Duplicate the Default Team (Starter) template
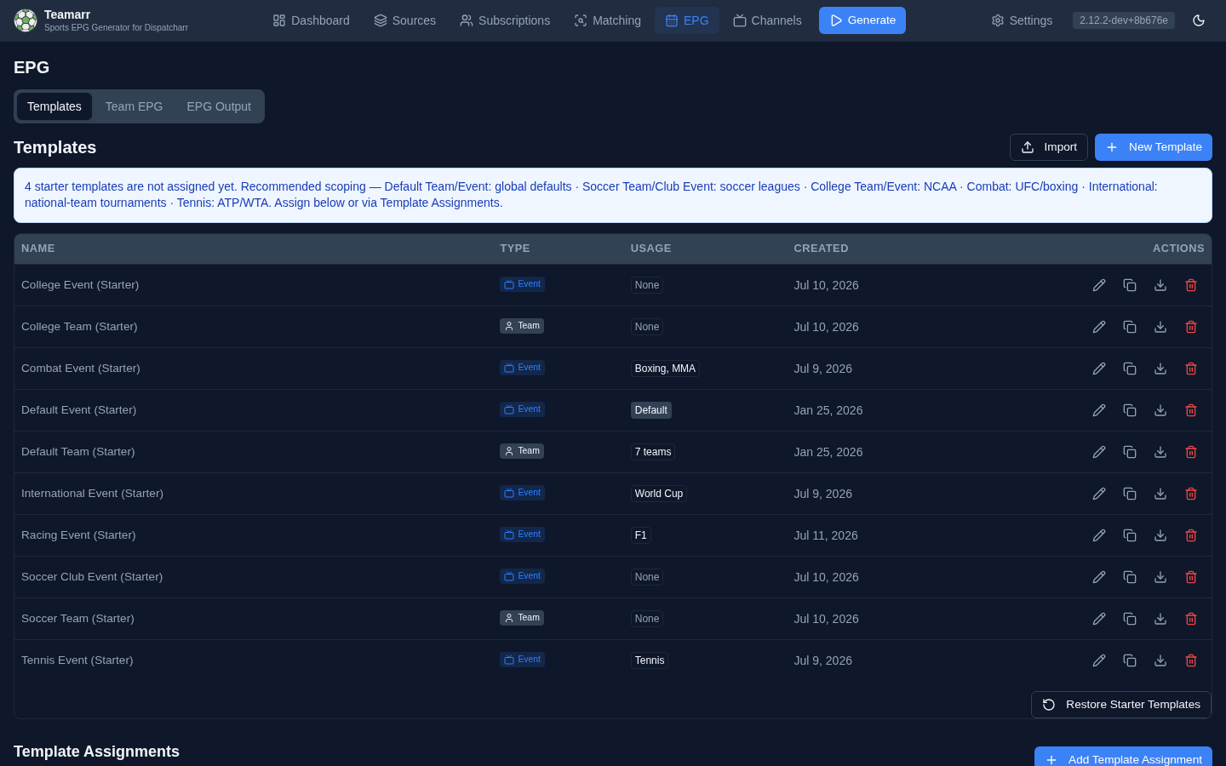The height and width of the screenshot is (766, 1226). pyautogui.click(x=1130, y=452)
